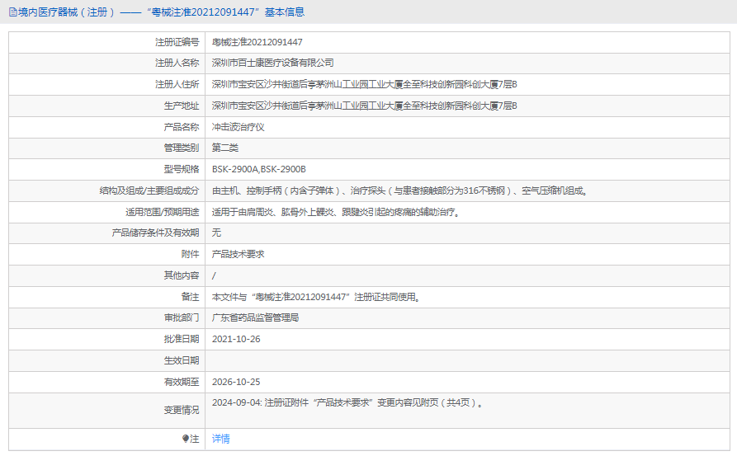737x456 pixels.
Task: Click the 注册人名称 row label
Action: pos(177,63)
